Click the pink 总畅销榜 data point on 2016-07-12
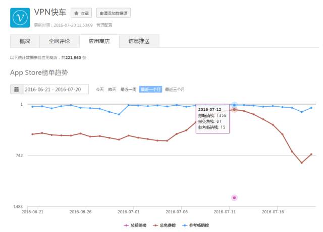Screen dimensions: 323x232 tap(234, 198)
